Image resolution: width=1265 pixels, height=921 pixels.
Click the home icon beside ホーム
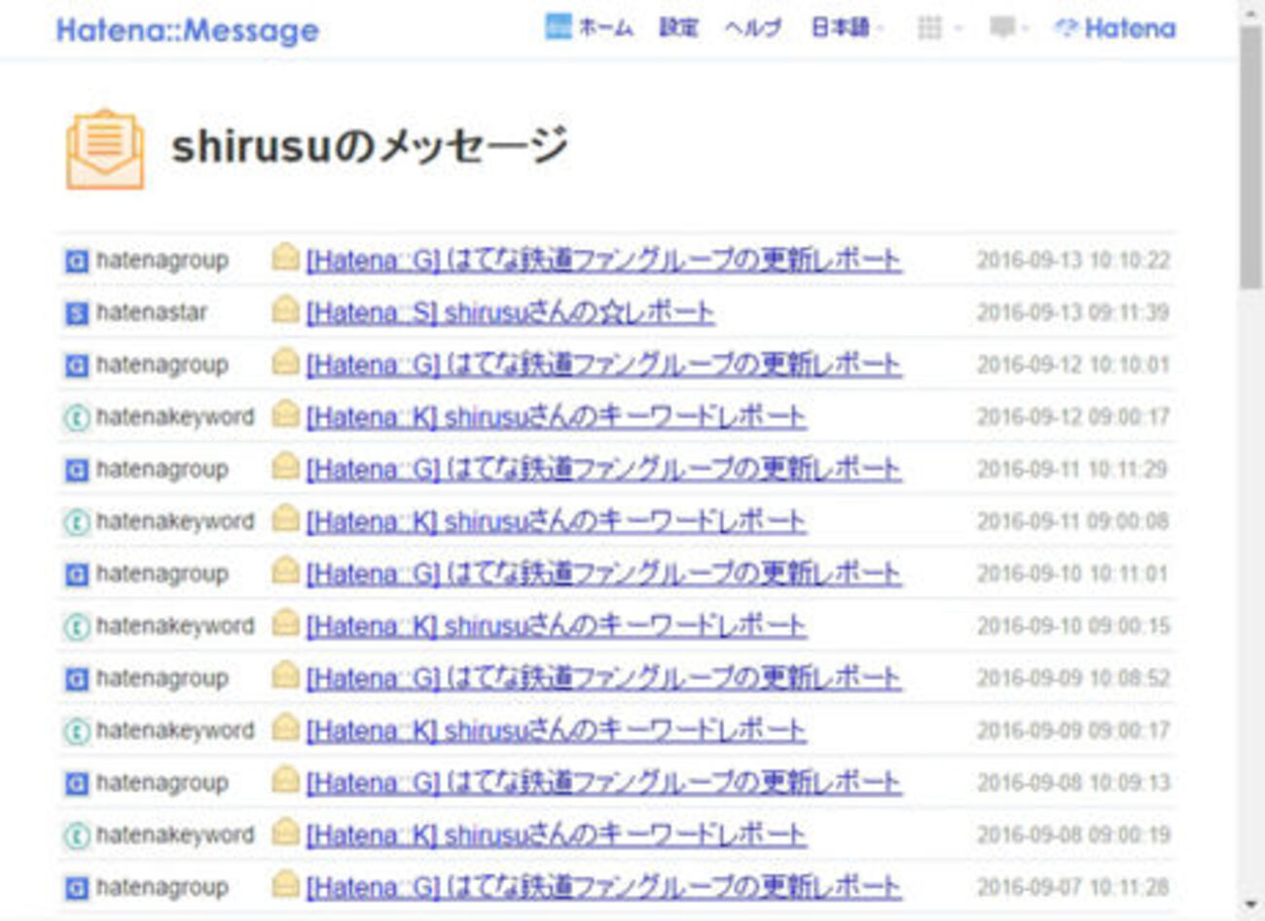[558, 27]
